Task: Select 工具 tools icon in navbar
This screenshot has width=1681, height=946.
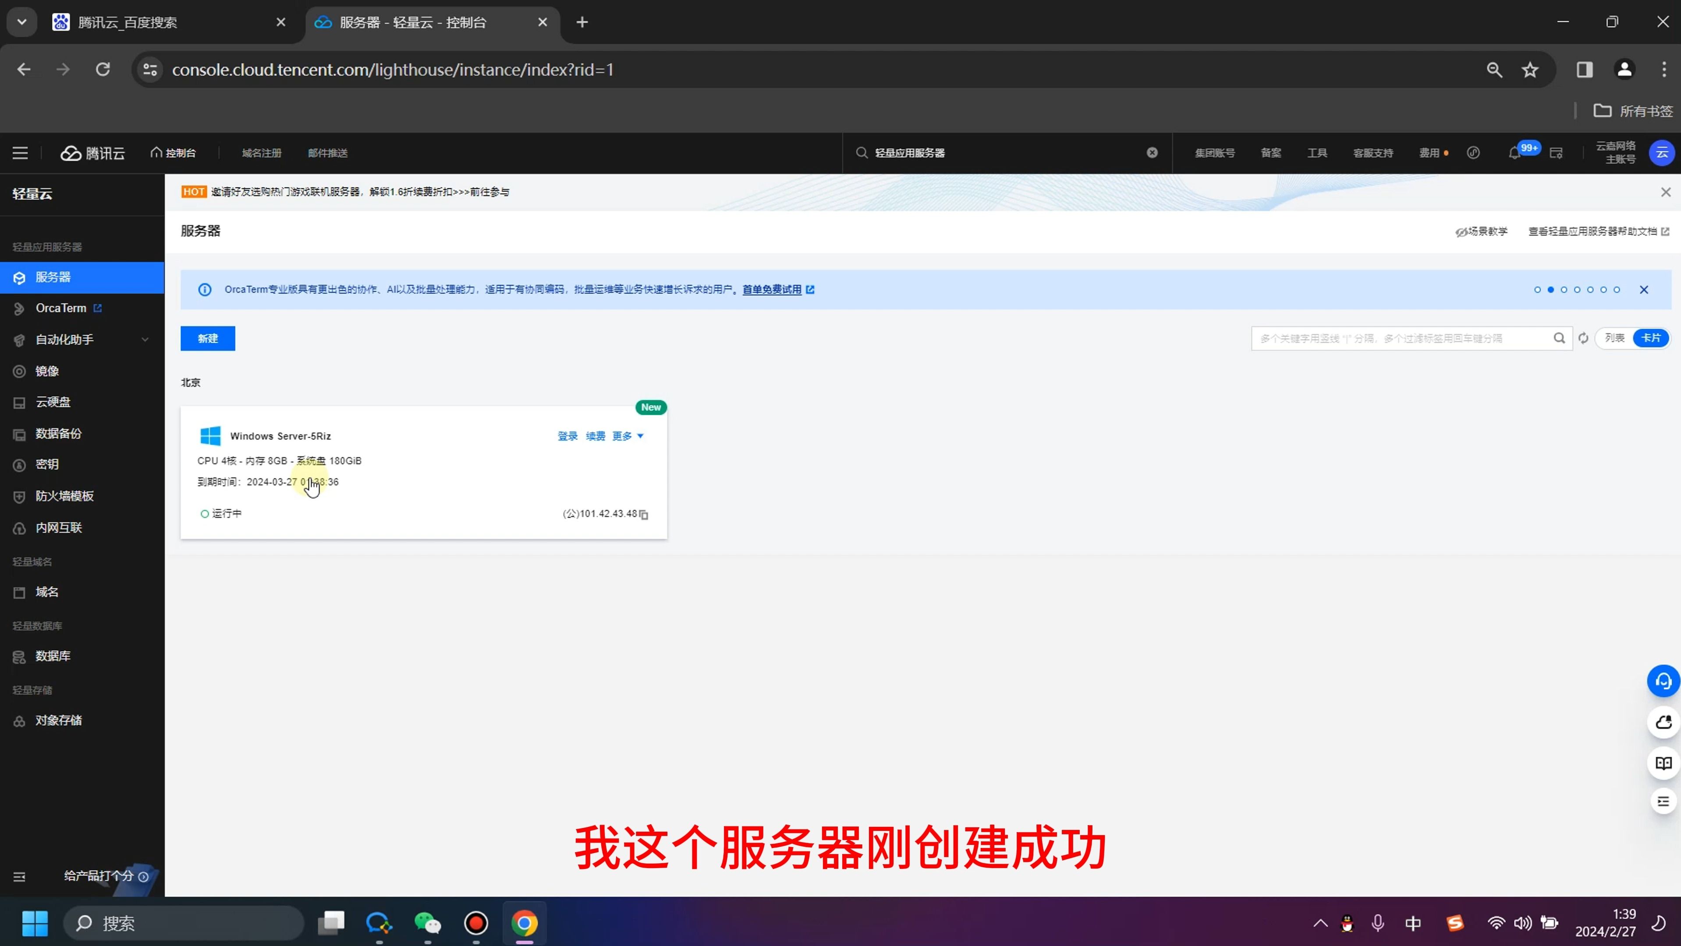Action: tap(1317, 152)
